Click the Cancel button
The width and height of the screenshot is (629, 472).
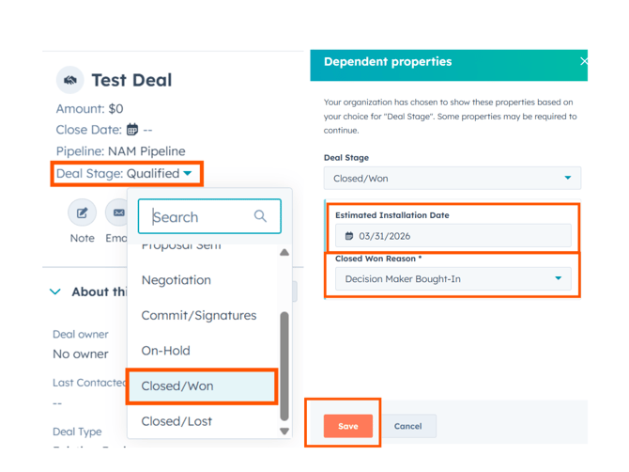(407, 426)
